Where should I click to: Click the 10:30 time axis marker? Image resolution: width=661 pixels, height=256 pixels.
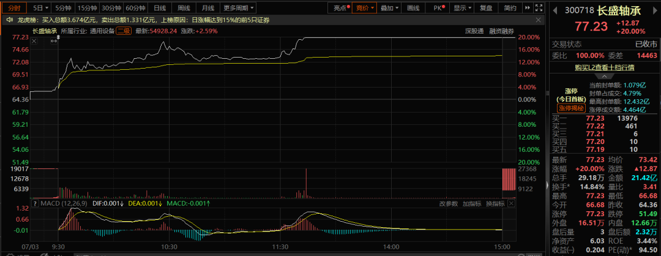pos(169,246)
